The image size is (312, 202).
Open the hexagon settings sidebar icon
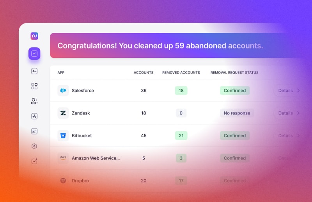pyautogui.click(x=34, y=146)
